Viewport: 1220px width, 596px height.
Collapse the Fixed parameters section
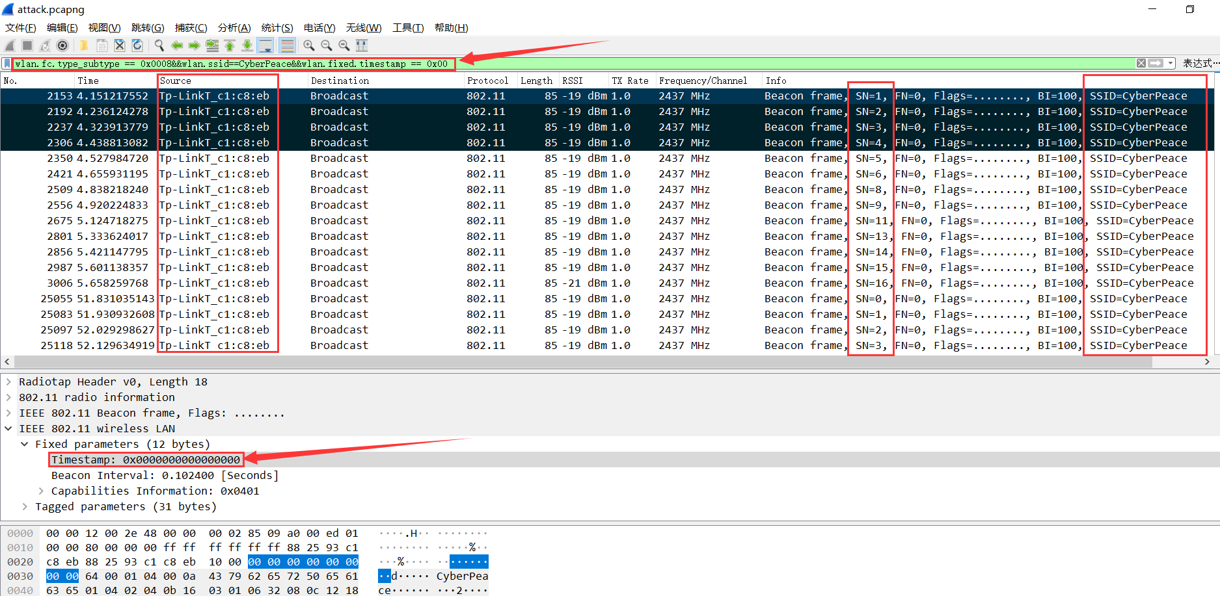[25, 445]
